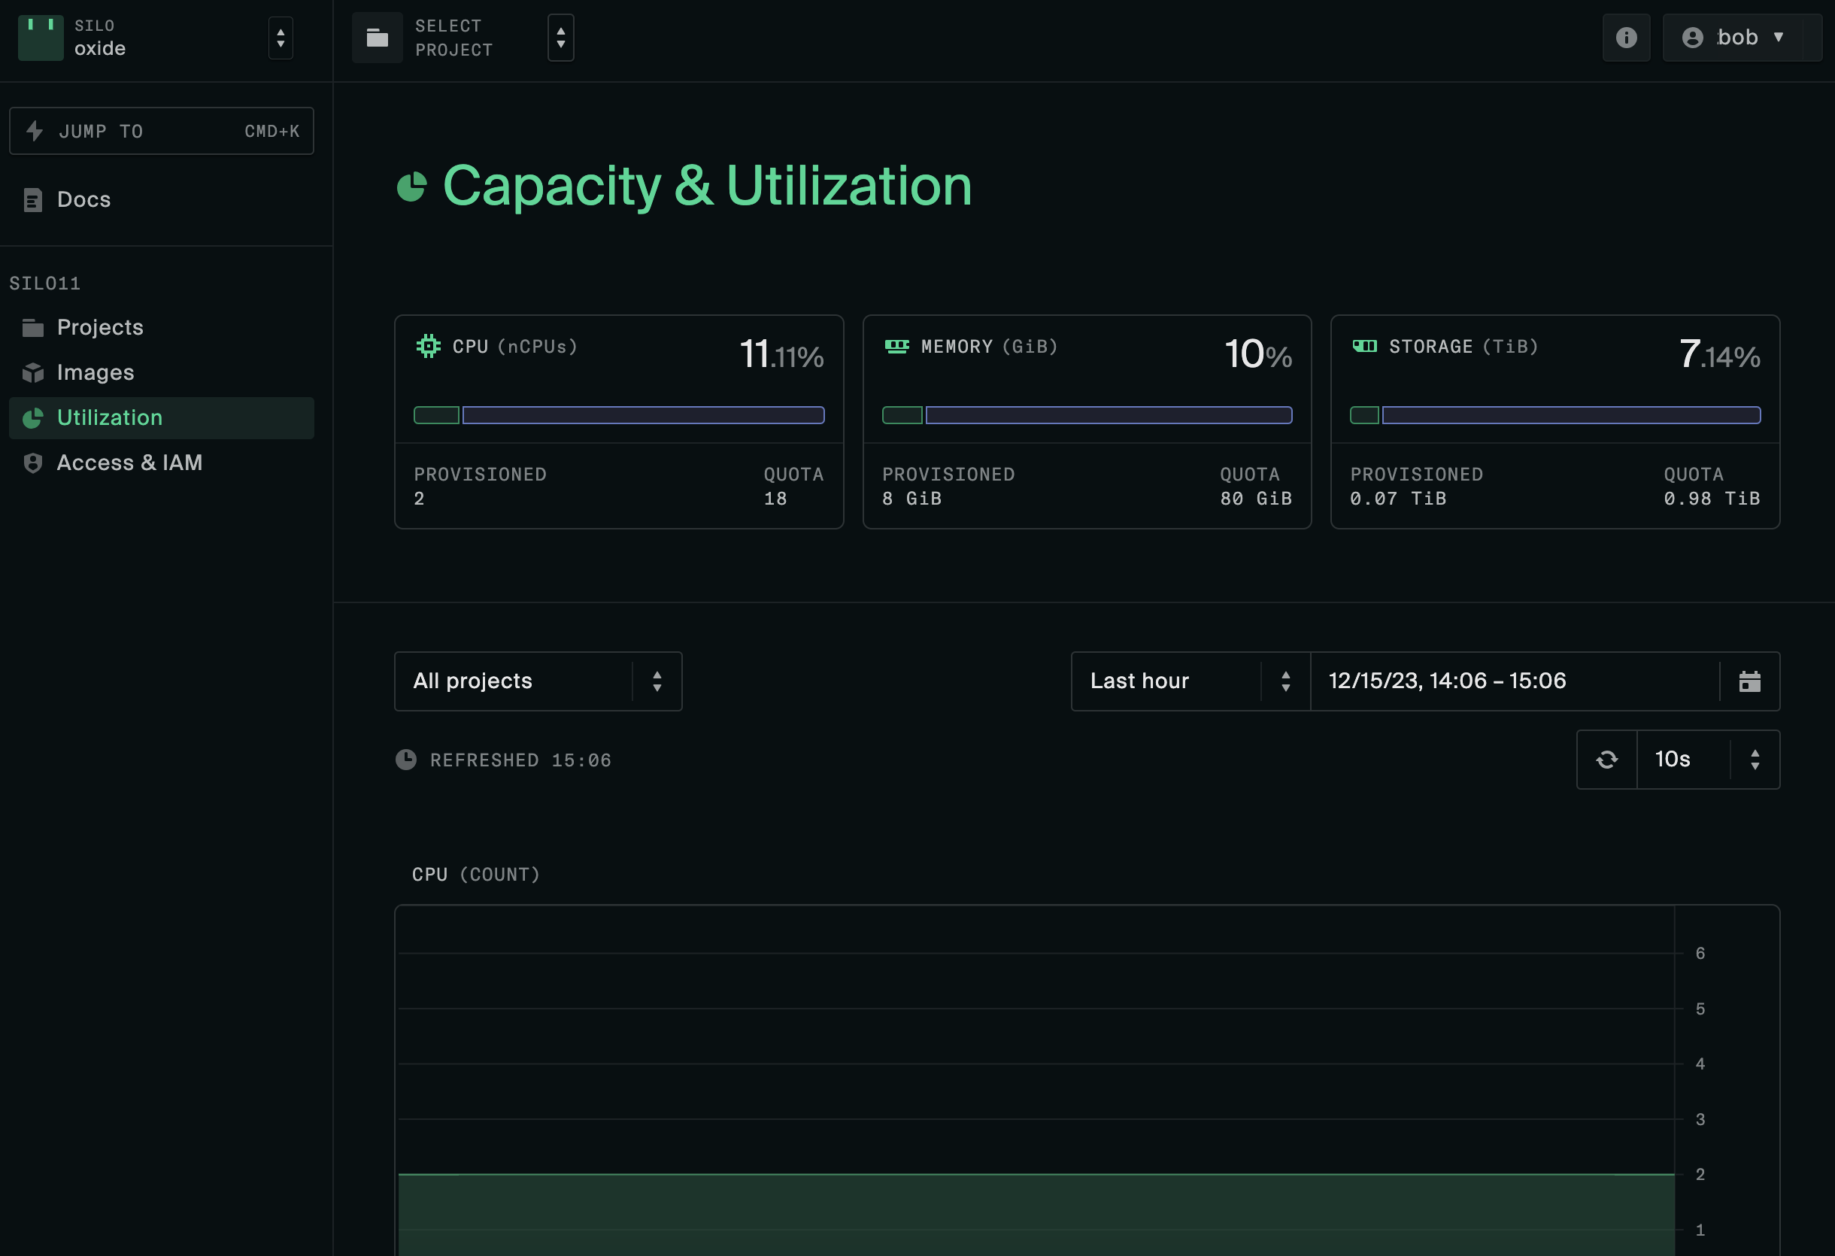Expand the silo selector dropdown

[x=279, y=38]
